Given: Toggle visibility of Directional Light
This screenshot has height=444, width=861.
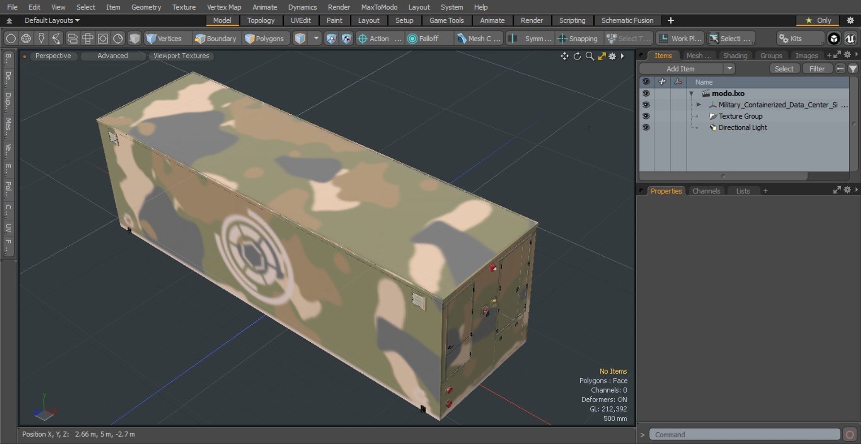Looking at the screenshot, I should point(646,127).
